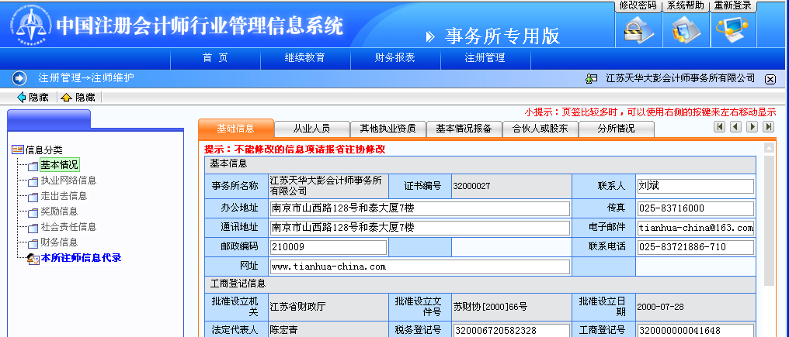789x337 pixels.
Task: Select 执业网络信息 in the tree
Action: point(68,181)
